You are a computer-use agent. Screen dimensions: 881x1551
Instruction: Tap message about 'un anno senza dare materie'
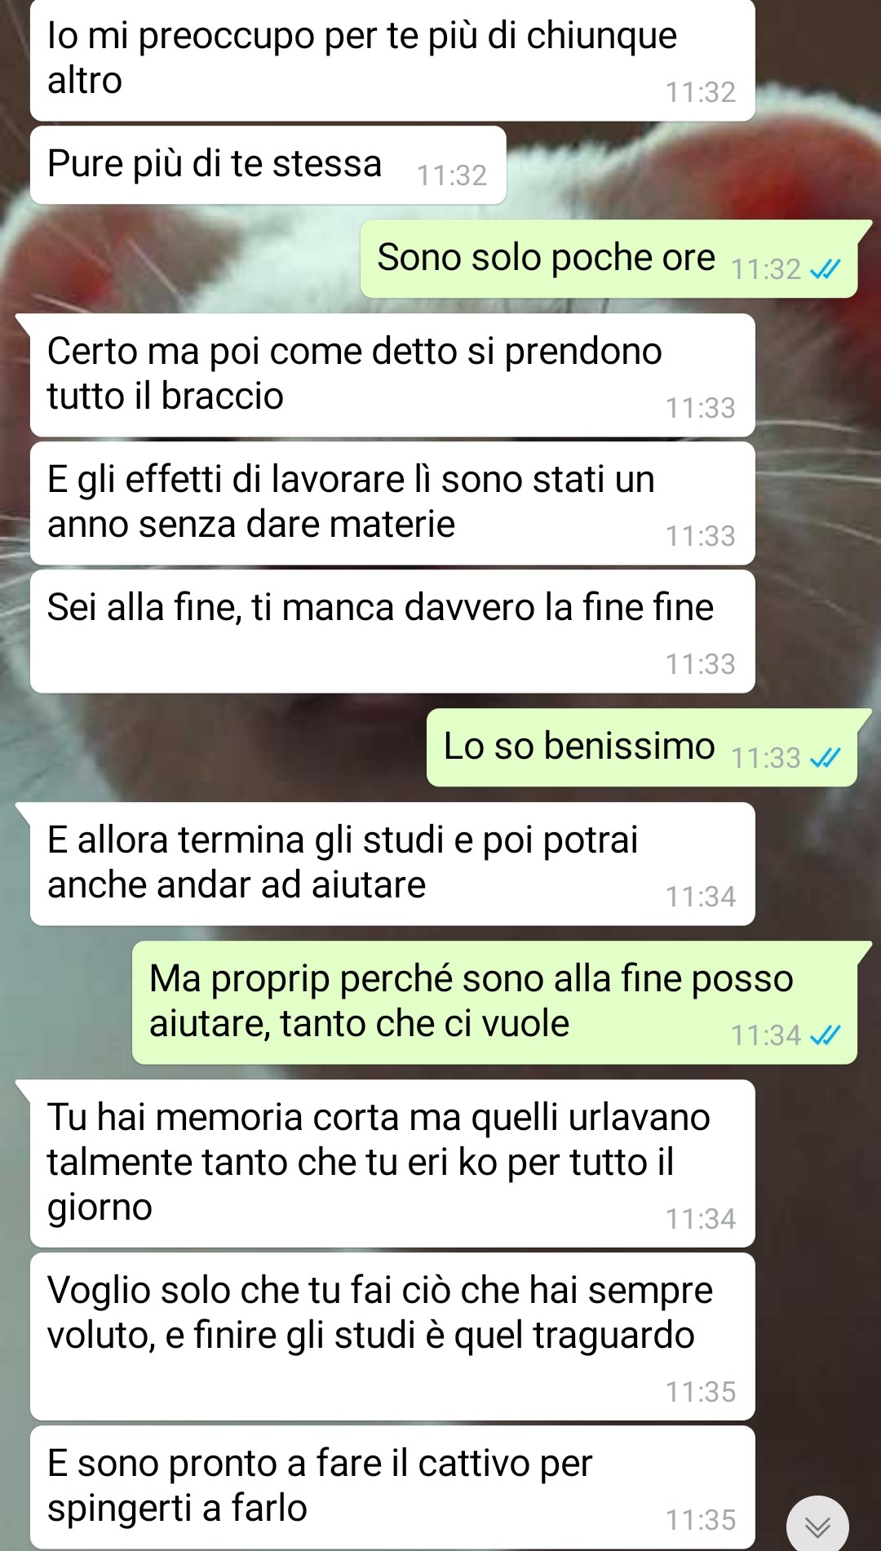[392, 503]
